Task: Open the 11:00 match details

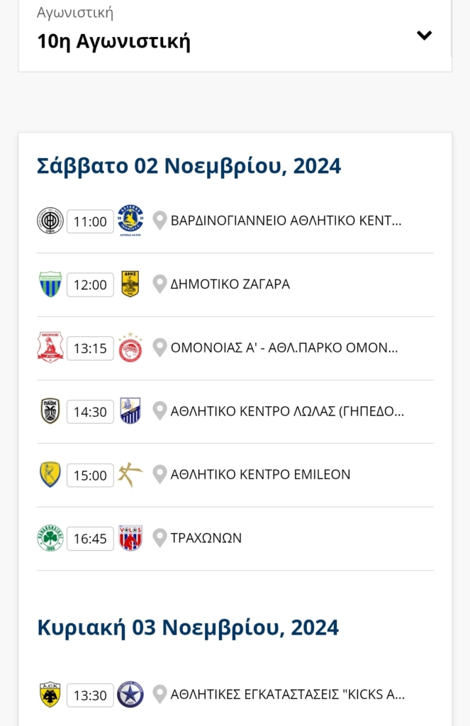Action: coord(90,221)
